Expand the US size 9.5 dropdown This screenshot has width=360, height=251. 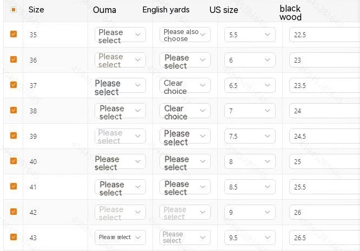(250, 238)
